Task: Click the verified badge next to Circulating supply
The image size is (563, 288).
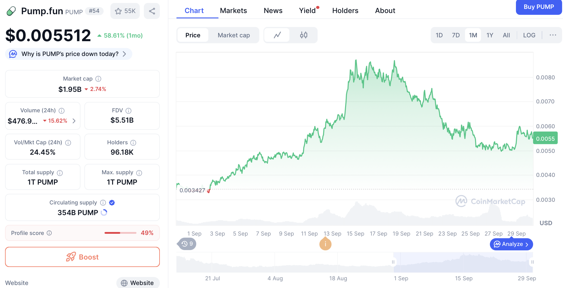Action: point(112,203)
